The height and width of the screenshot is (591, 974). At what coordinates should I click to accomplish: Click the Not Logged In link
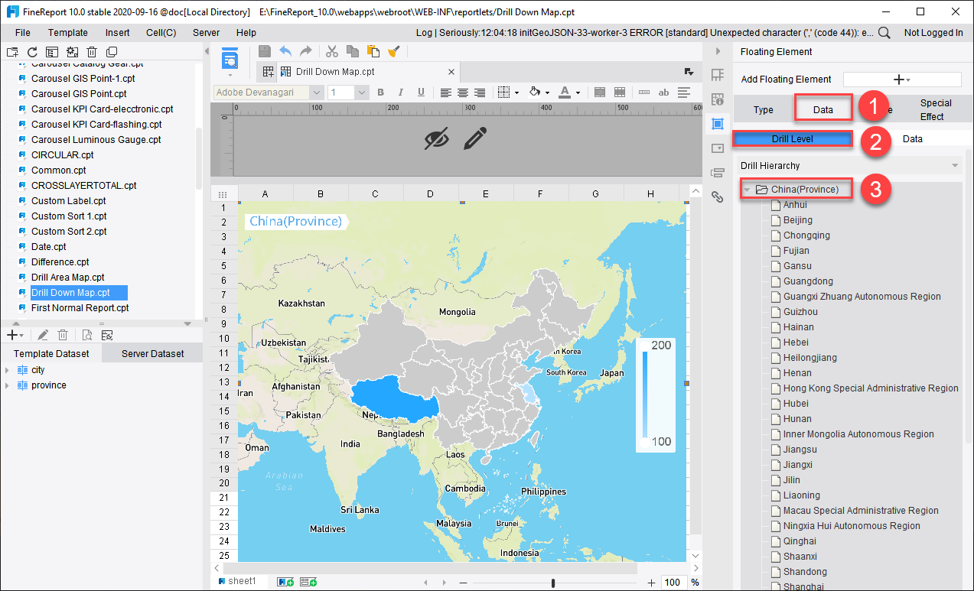[933, 33]
